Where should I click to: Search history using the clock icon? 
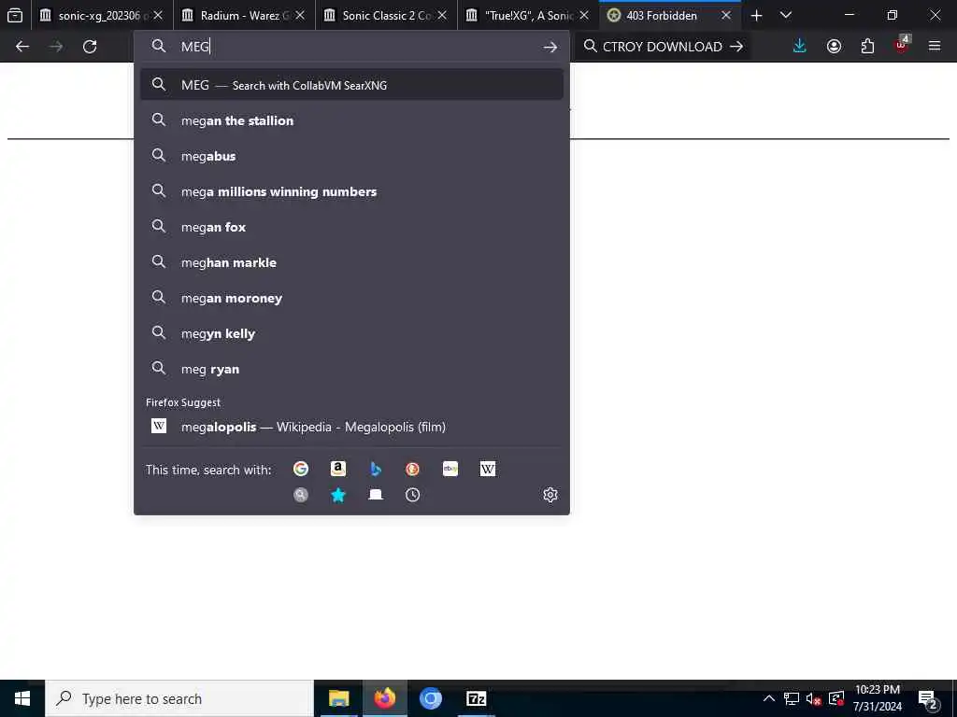click(x=412, y=495)
